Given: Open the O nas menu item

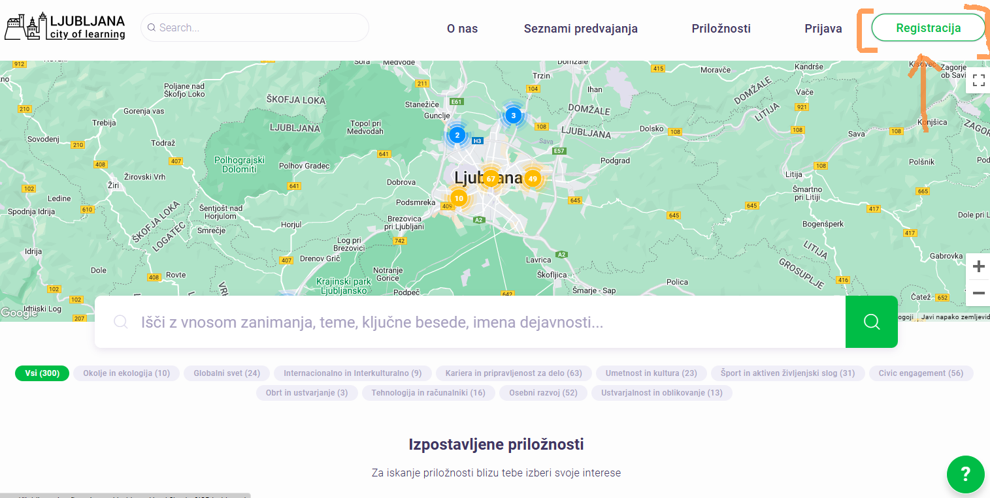Looking at the screenshot, I should (x=462, y=28).
